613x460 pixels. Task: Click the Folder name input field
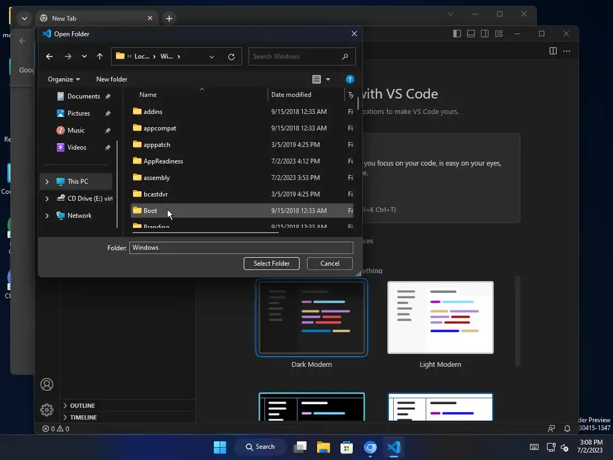(x=241, y=248)
